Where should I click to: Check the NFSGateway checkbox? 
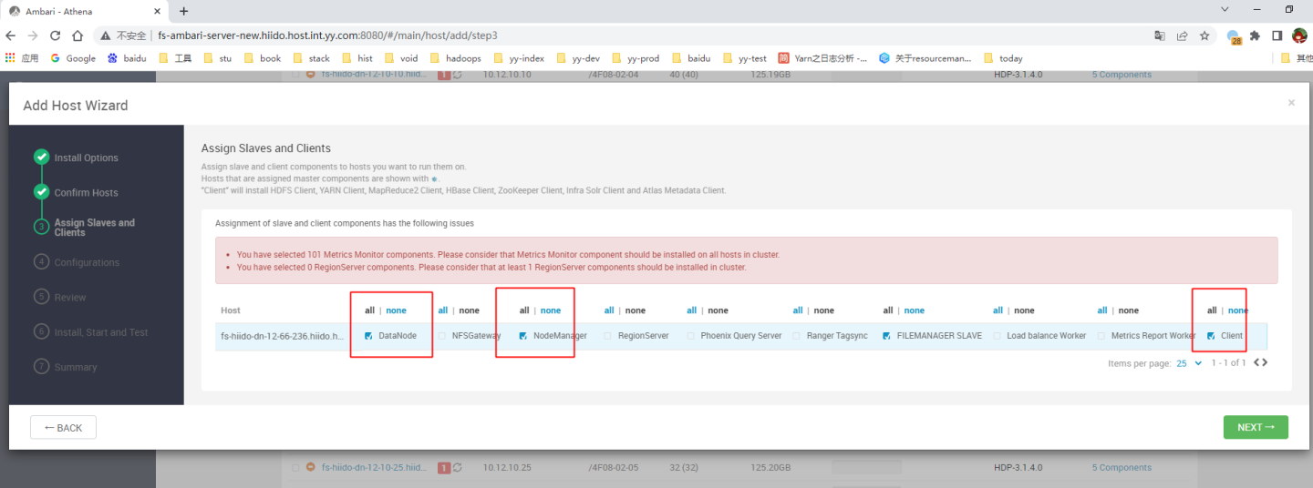pos(442,336)
